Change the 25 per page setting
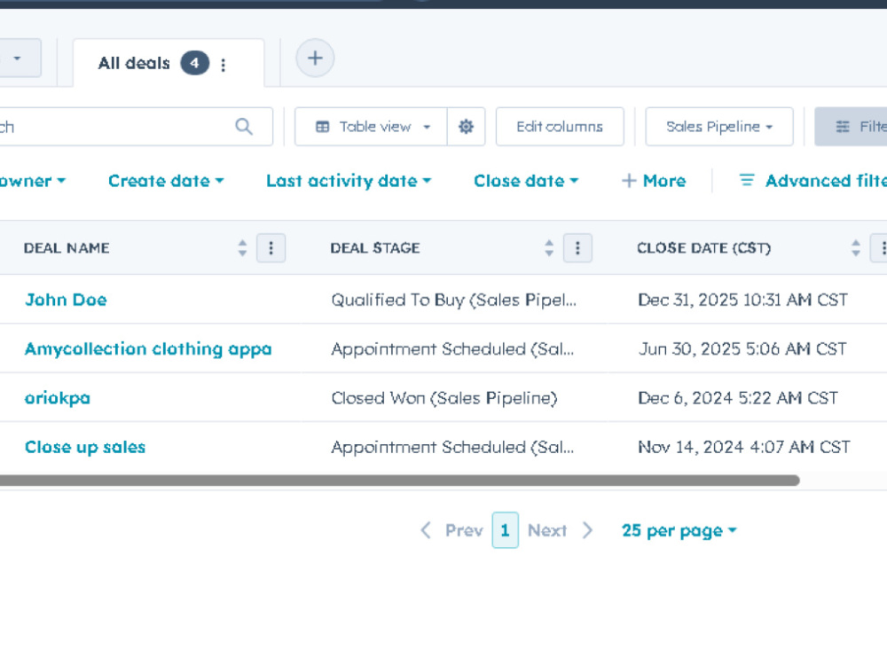Viewport: 887px width, 665px height. point(679,530)
